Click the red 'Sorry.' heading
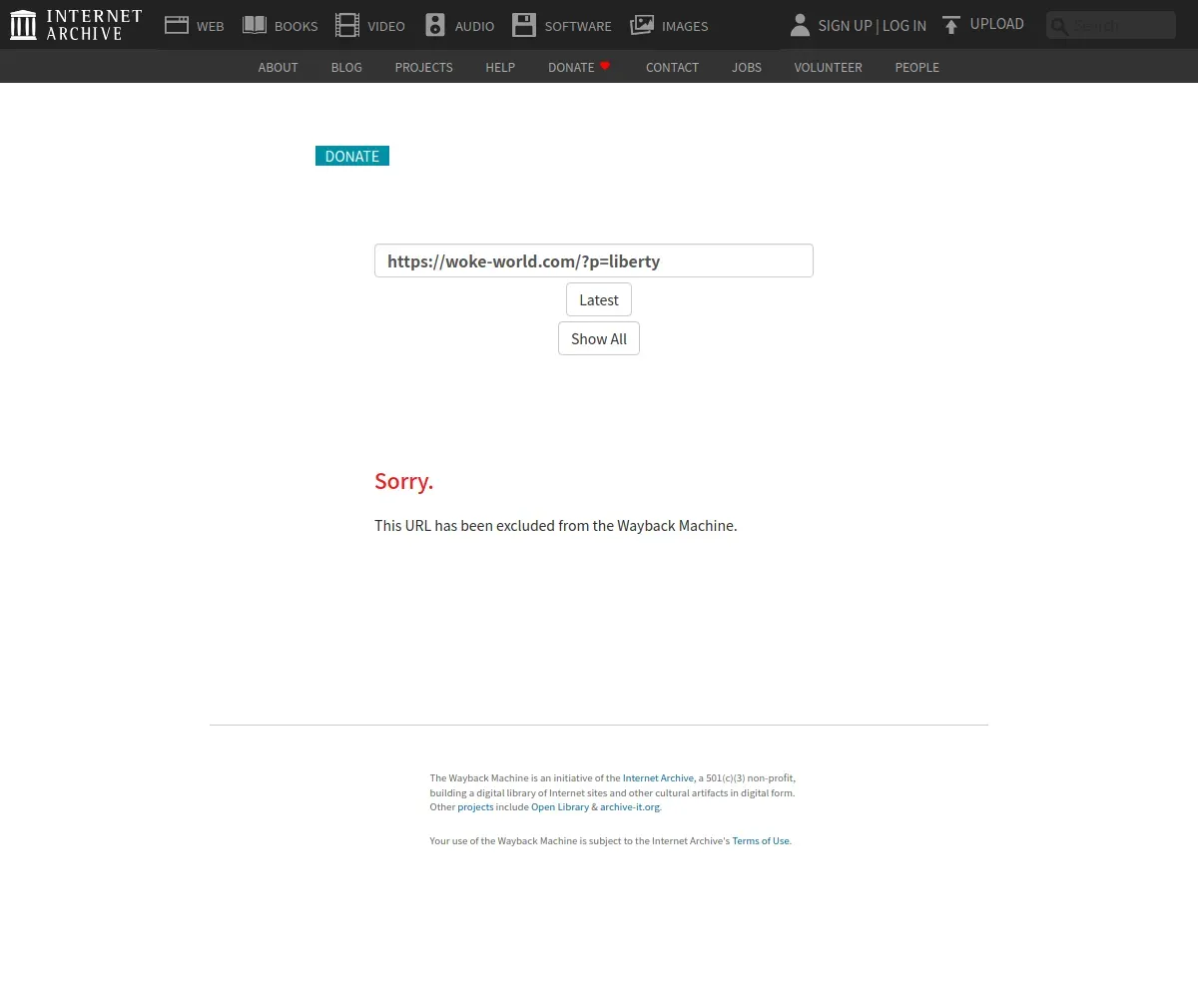Image resolution: width=1198 pixels, height=998 pixels. (x=404, y=481)
